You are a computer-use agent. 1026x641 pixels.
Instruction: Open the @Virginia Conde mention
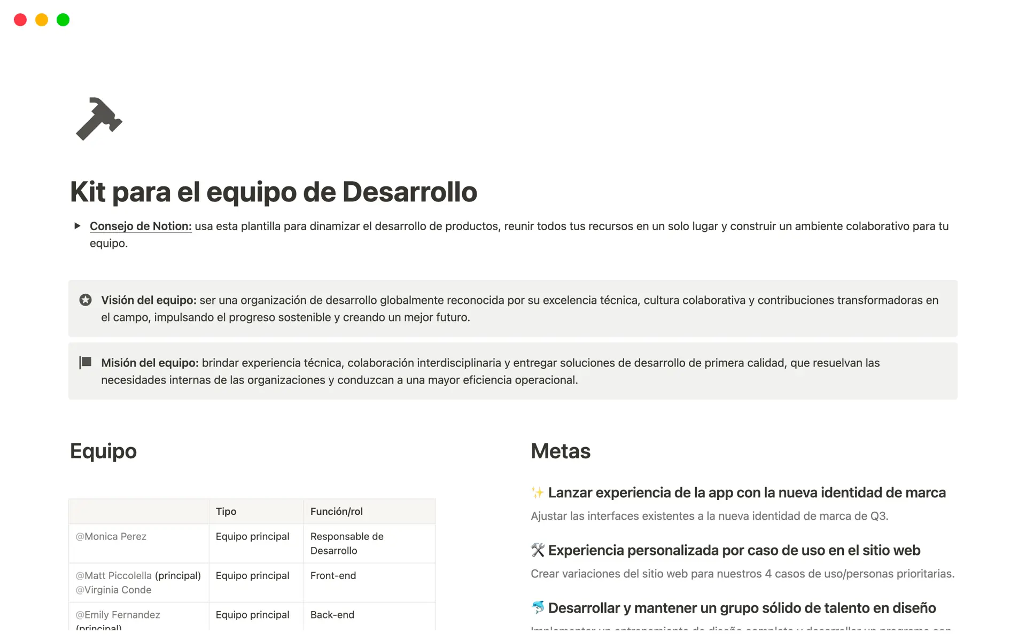click(114, 590)
